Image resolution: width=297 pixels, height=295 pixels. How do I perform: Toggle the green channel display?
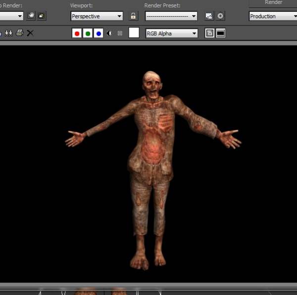[x=88, y=33]
